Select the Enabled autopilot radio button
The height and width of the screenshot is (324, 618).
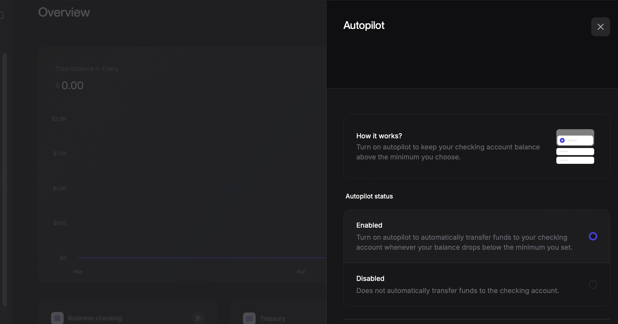(x=593, y=236)
